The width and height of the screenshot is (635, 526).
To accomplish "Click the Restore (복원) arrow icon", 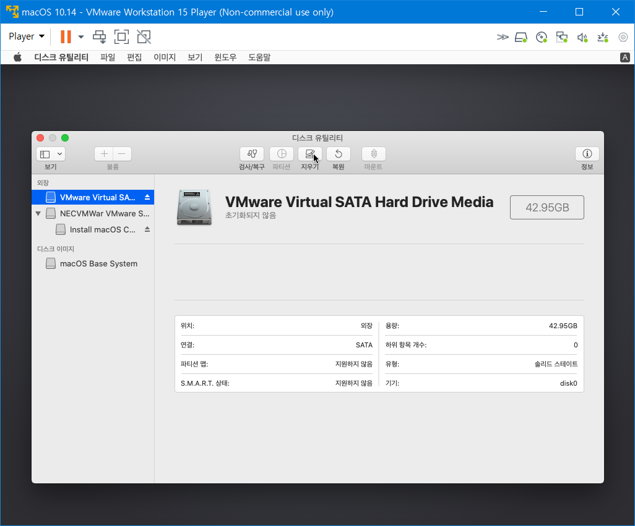I will pos(338,154).
